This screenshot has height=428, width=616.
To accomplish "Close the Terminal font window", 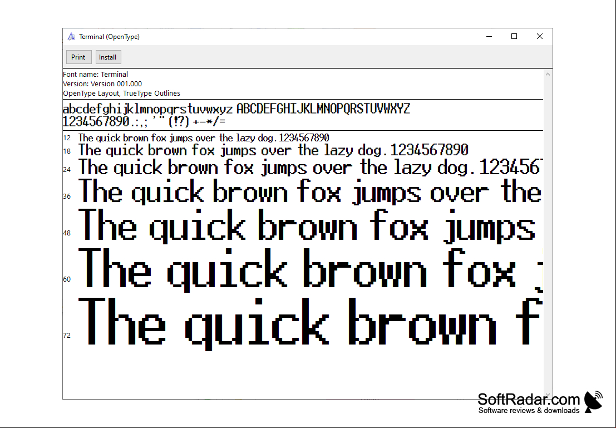I will coord(539,37).
